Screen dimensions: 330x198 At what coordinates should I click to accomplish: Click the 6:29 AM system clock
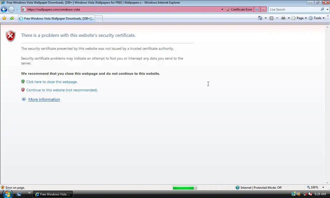click(x=320, y=194)
